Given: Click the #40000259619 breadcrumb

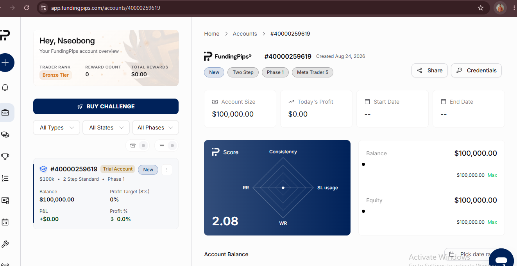Looking at the screenshot, I should click(290, 34).
